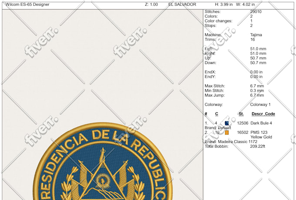Select the machine value 'Tajima'
This screenshot has width=296, height=200.
[256, 35]
